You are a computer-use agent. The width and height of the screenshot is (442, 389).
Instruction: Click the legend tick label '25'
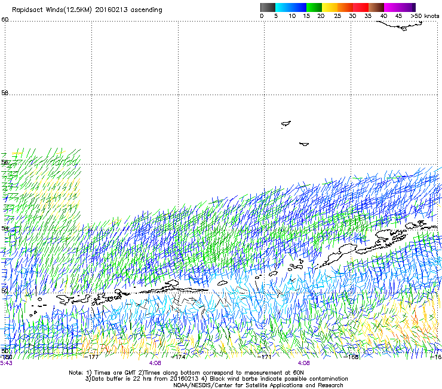337,16
